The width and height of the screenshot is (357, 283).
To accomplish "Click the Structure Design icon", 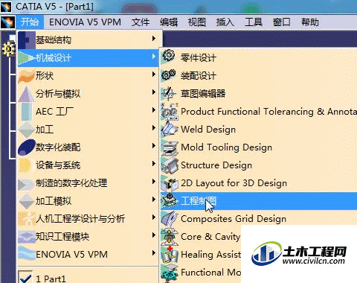I will (x=170, y=165).
